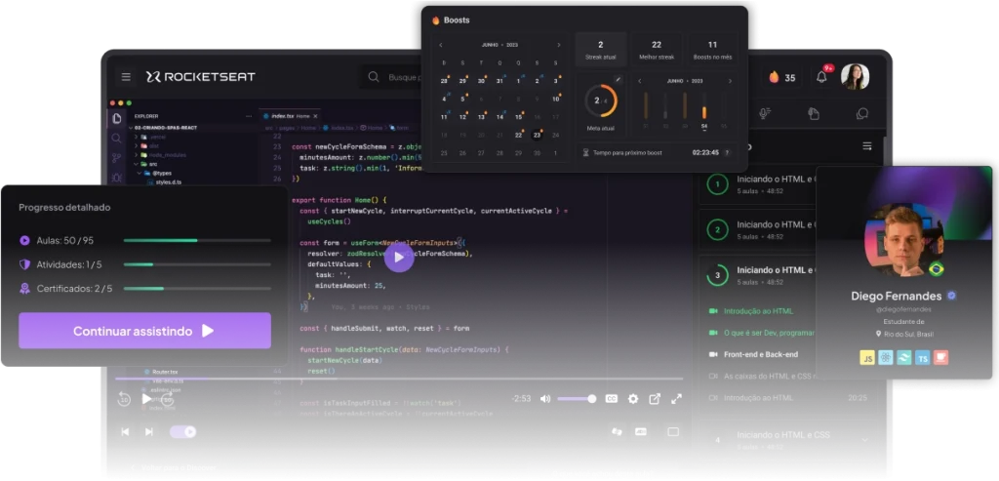Go to next month in Boosts calendar
The width and height of the screenshot is (999, 481).
click(558, 45)
